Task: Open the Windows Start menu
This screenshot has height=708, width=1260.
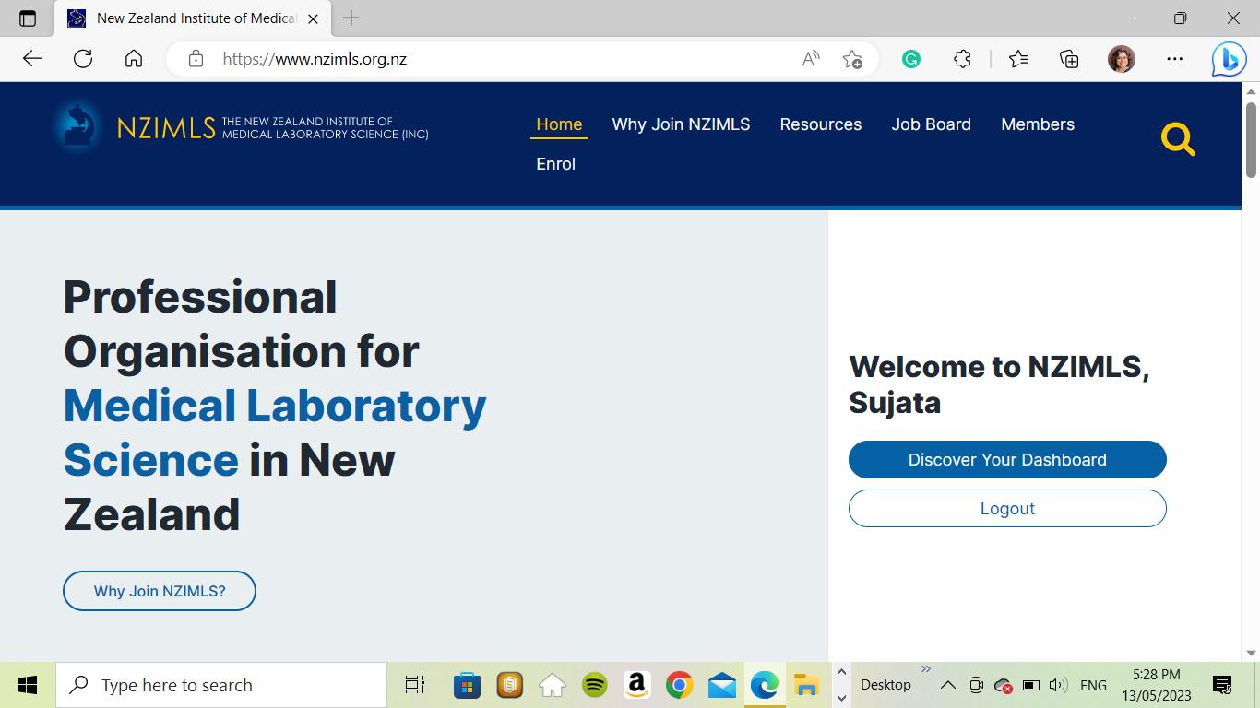Action: pyautogui.click(x=28, y=685)
